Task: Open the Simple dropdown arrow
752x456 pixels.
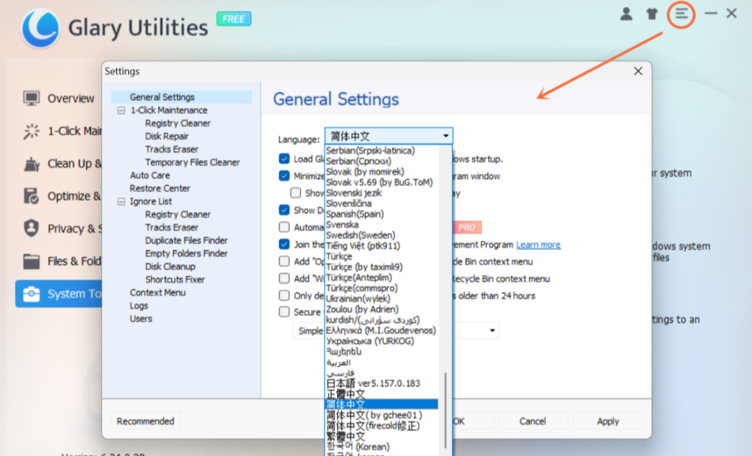Action: [492, 331]
